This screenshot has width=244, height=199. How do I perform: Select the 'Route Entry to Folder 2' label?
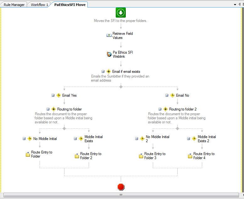[x=91, y=156]
